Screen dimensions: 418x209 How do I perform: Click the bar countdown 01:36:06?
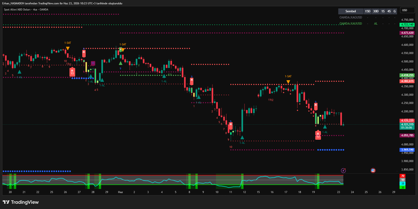407,128
